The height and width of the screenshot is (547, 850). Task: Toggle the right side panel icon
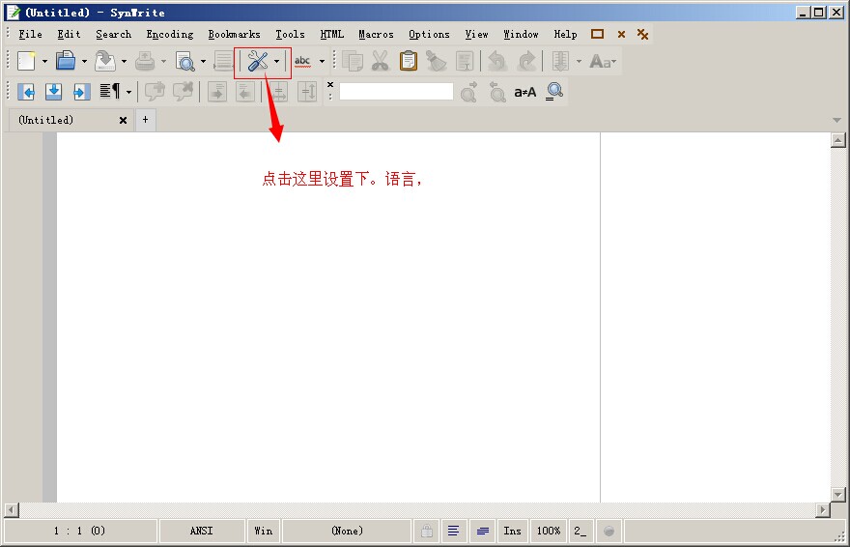[81, 92]
